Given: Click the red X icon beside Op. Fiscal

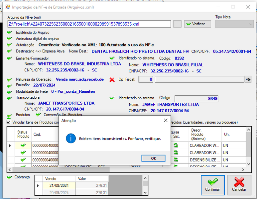Looking at the screenshot, I should 112,80.
